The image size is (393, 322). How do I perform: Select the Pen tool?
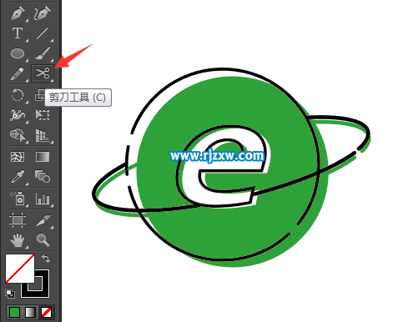[18, 13]
